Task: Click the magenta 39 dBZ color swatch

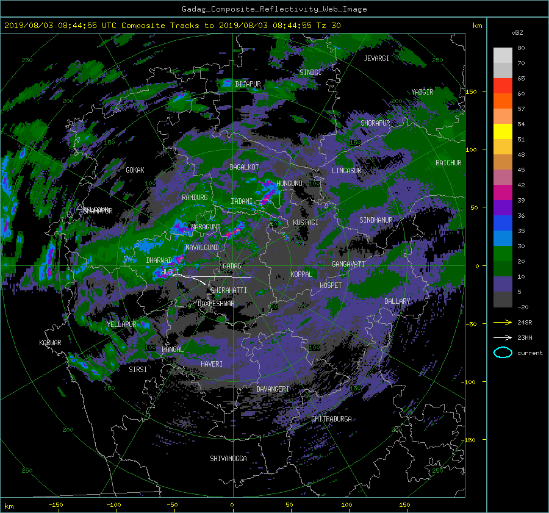Action: pos(503,193)
